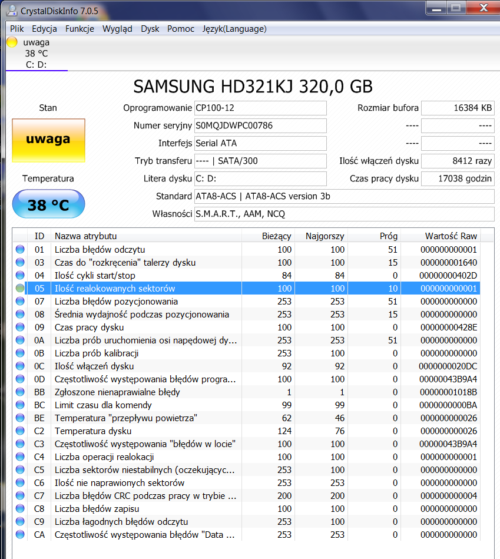Click the ID column header

39,236
